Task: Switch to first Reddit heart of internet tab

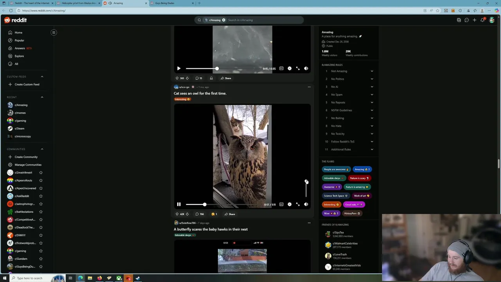Action: click(31, 3)
